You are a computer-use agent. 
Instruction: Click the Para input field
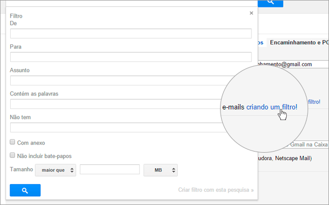(131, 57)
